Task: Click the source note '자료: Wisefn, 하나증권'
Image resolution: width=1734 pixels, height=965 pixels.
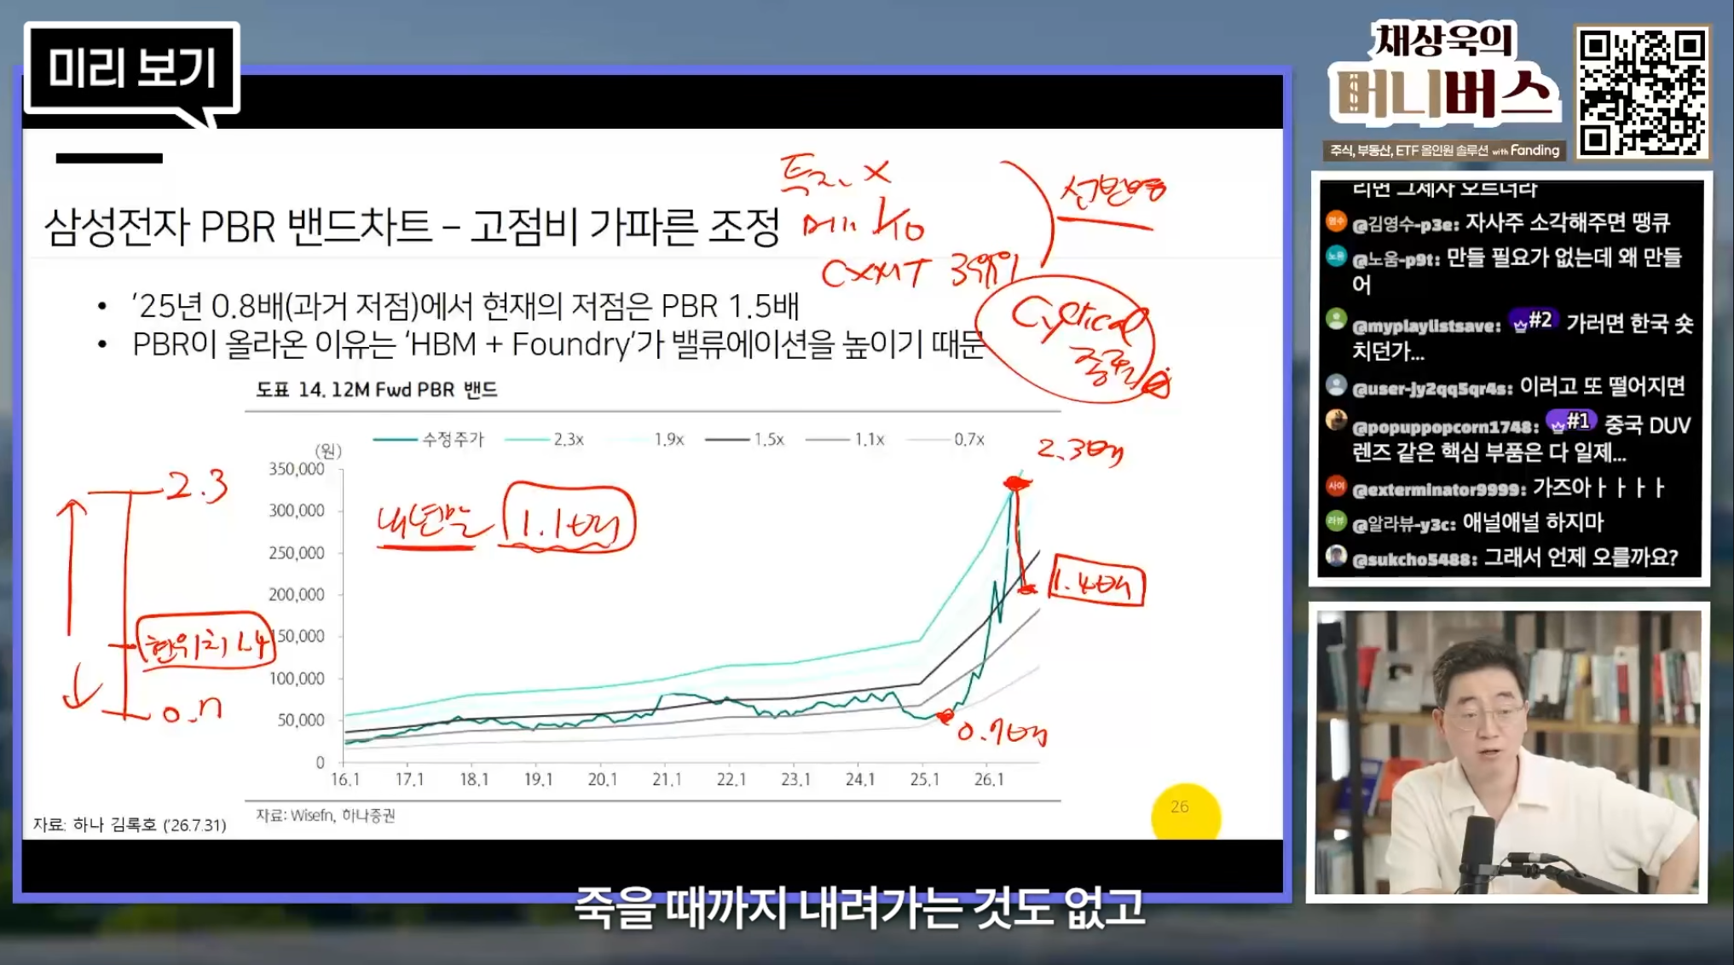Action: 326,816
